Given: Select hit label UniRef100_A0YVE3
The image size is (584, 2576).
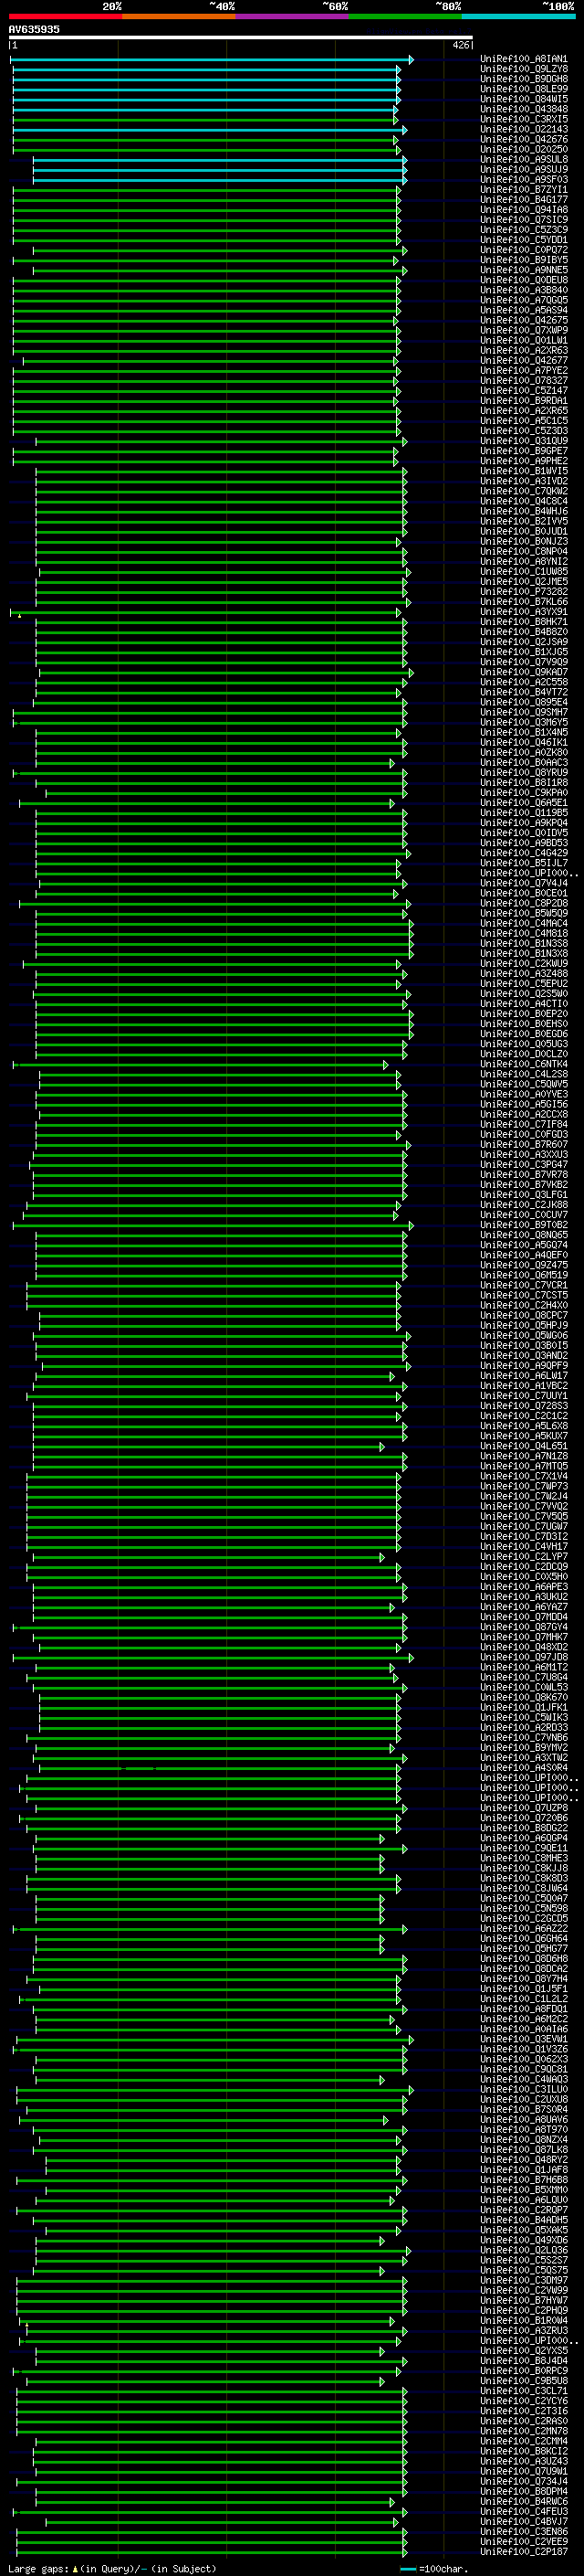Looking at the screenshot, I should coord(523,1094).
